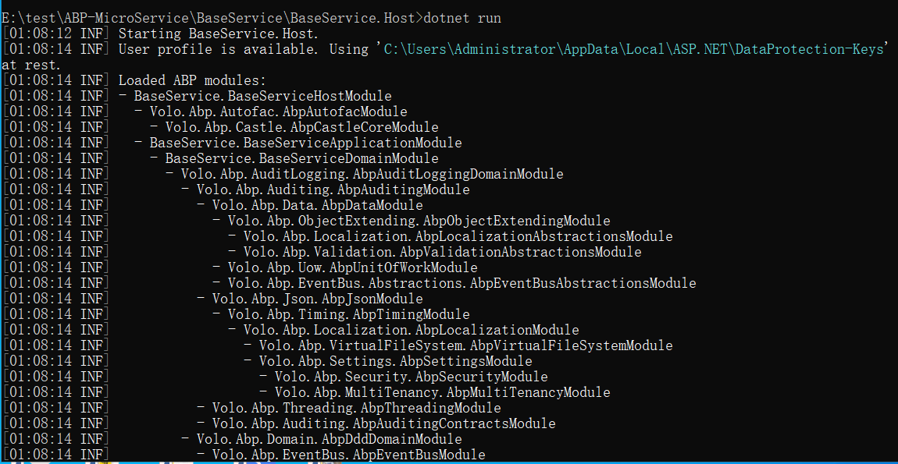Click BaseService.BaseServiceHostModule entry
The height and width of the screenshot is (464, 898).
click(263, 96)
